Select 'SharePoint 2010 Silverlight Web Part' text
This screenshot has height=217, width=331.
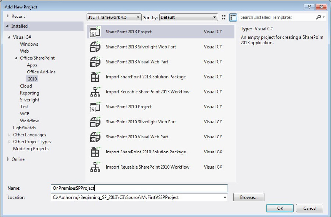141,122
